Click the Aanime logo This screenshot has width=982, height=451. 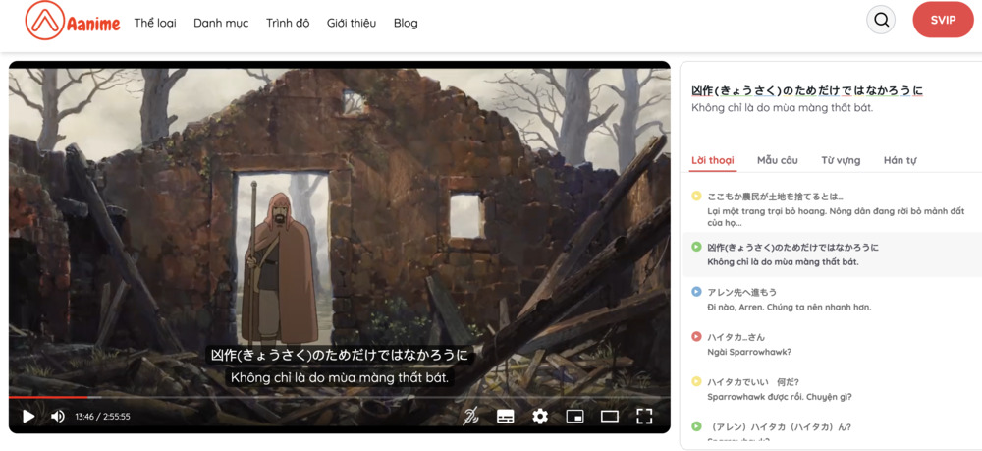pyautogui.click(x=73, y=21)
